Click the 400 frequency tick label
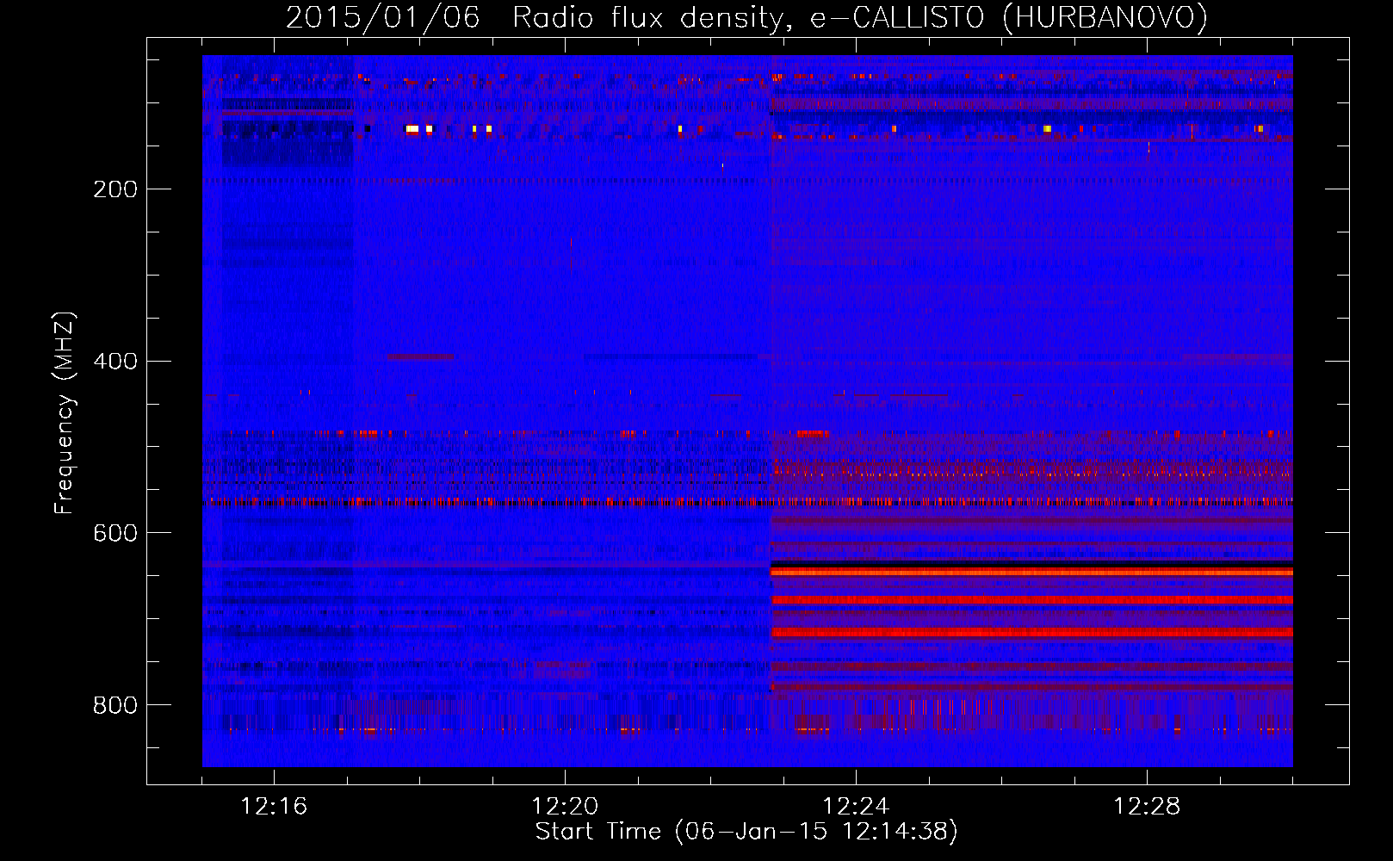The height and width of the screenshot is (861, 1393). click(x=115, y=362)
